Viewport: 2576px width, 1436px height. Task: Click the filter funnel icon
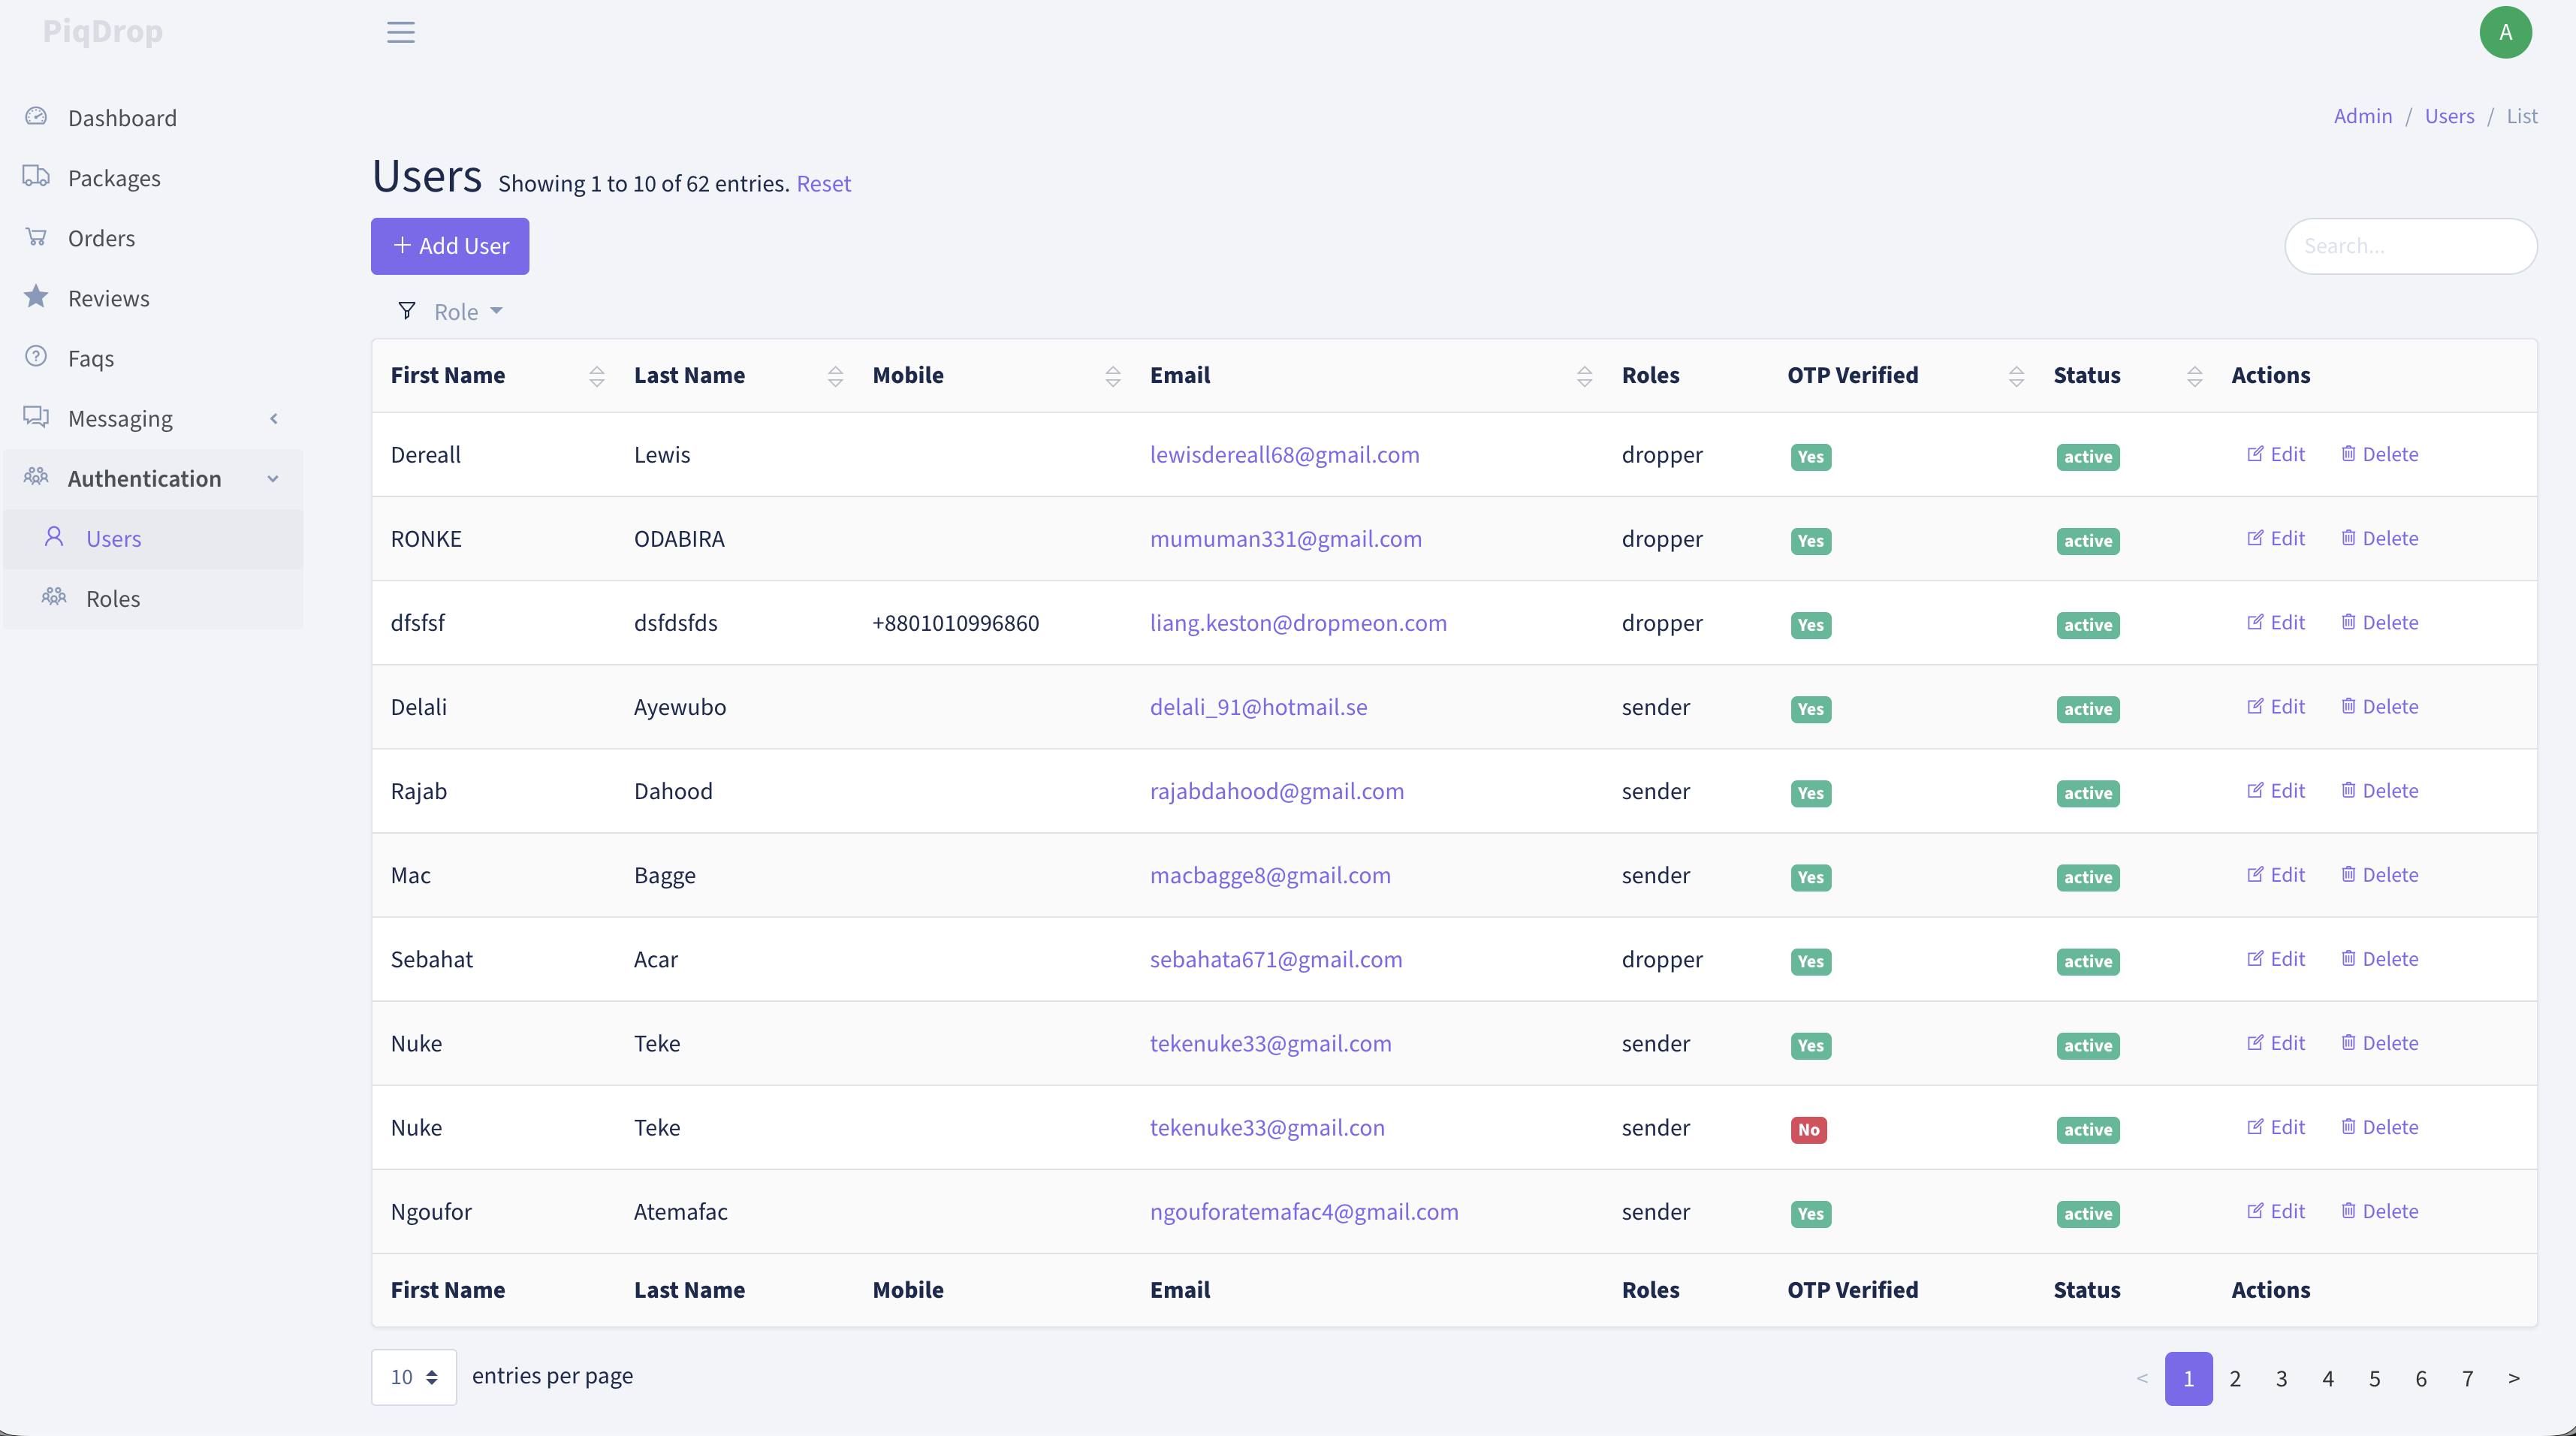point(406,311)
